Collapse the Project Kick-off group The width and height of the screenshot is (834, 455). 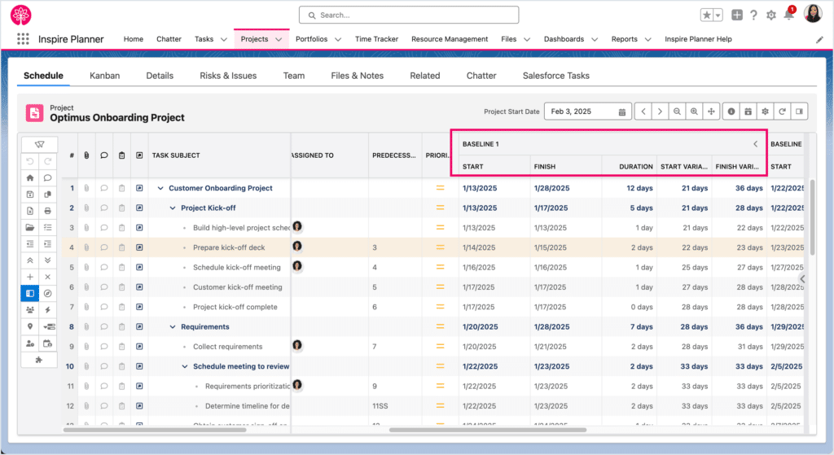pyautogui.click(x=173, y=208)
